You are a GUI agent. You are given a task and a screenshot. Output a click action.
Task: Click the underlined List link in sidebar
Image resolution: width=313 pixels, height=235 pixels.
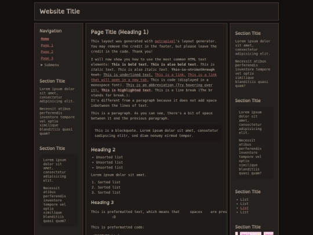(x=245, y=208)
